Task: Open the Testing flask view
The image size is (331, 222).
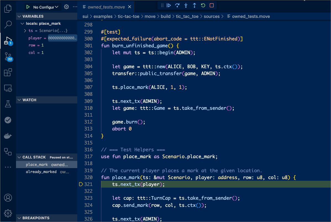Action: tap(8, 104)
